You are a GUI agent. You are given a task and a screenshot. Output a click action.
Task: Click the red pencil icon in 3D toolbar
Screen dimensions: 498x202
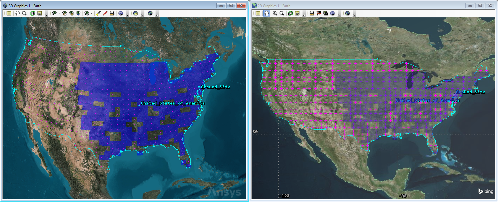click(105, 13)
